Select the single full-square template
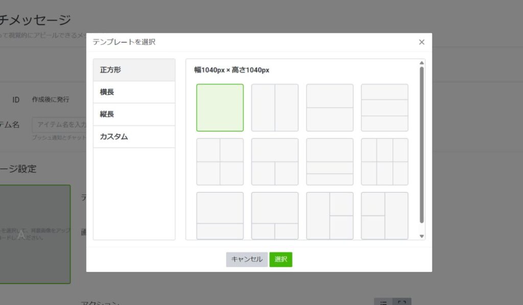523x305 pixels. 220,108
